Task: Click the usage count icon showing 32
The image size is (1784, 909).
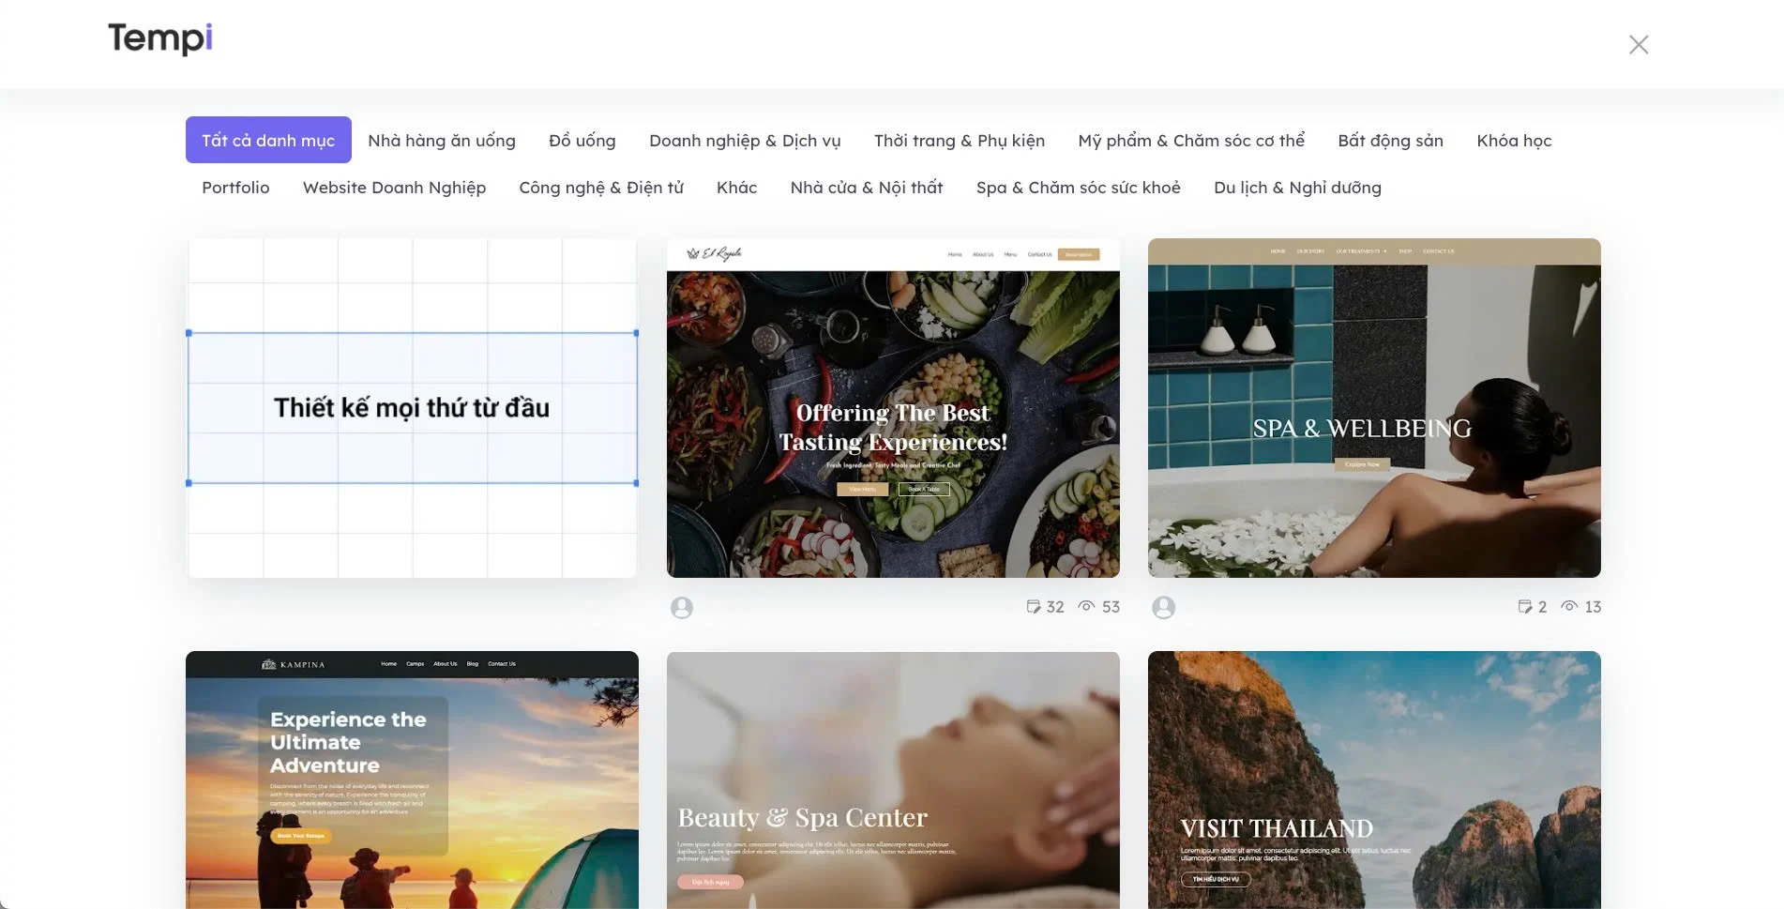Action: point(1034,607)
